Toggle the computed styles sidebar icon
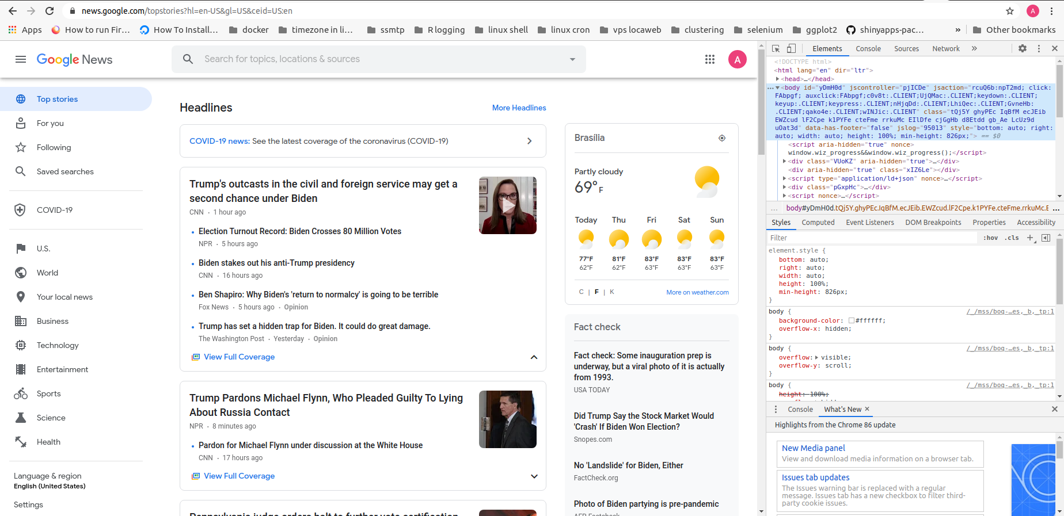 1046,238
